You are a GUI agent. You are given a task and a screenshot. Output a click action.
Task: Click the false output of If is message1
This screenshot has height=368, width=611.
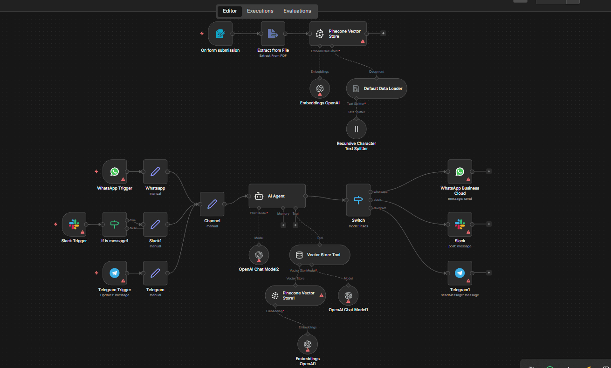point(127,228)
